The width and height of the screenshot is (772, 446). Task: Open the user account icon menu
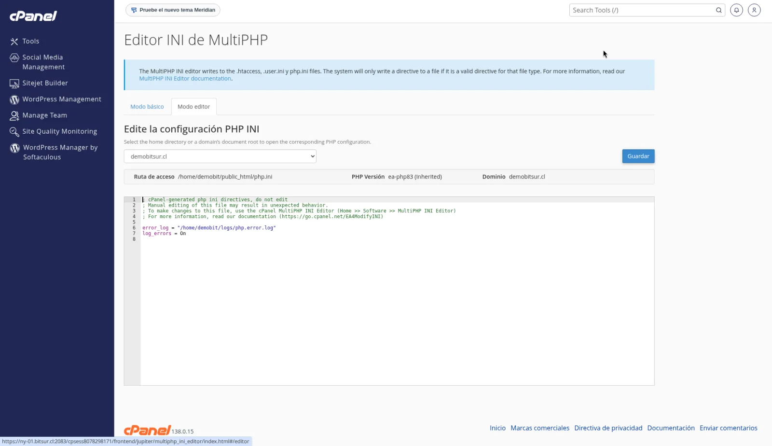tap(754, 10)
